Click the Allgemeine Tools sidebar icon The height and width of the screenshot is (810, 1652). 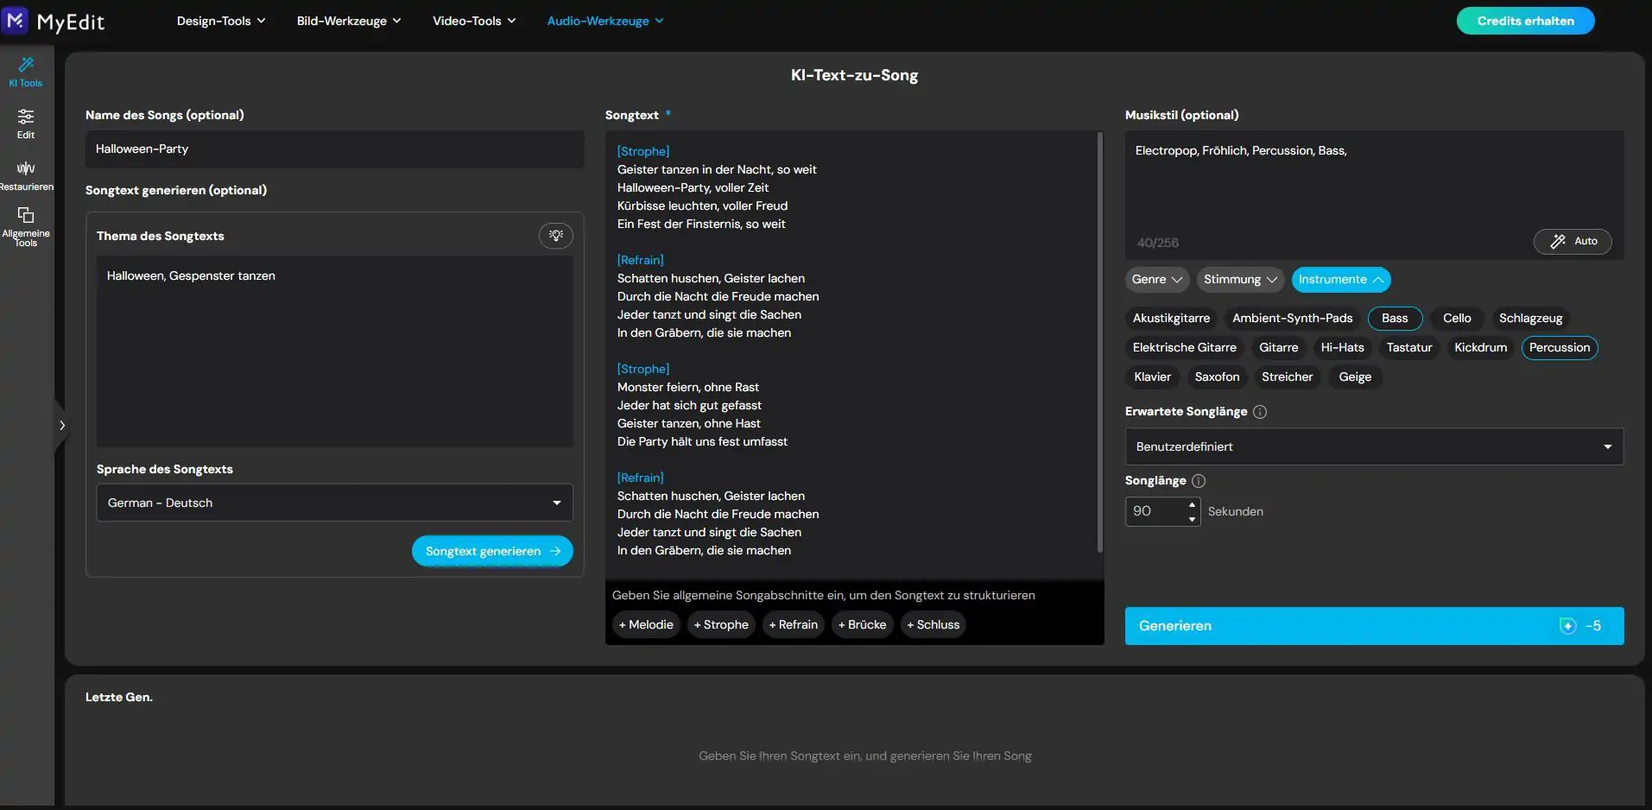coord(26,225)
